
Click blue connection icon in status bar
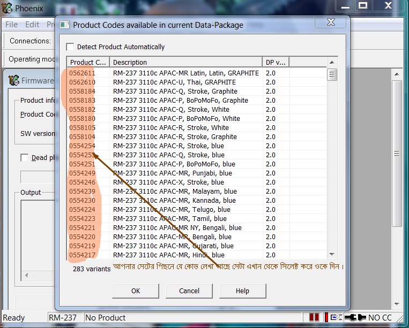point(336,318)
